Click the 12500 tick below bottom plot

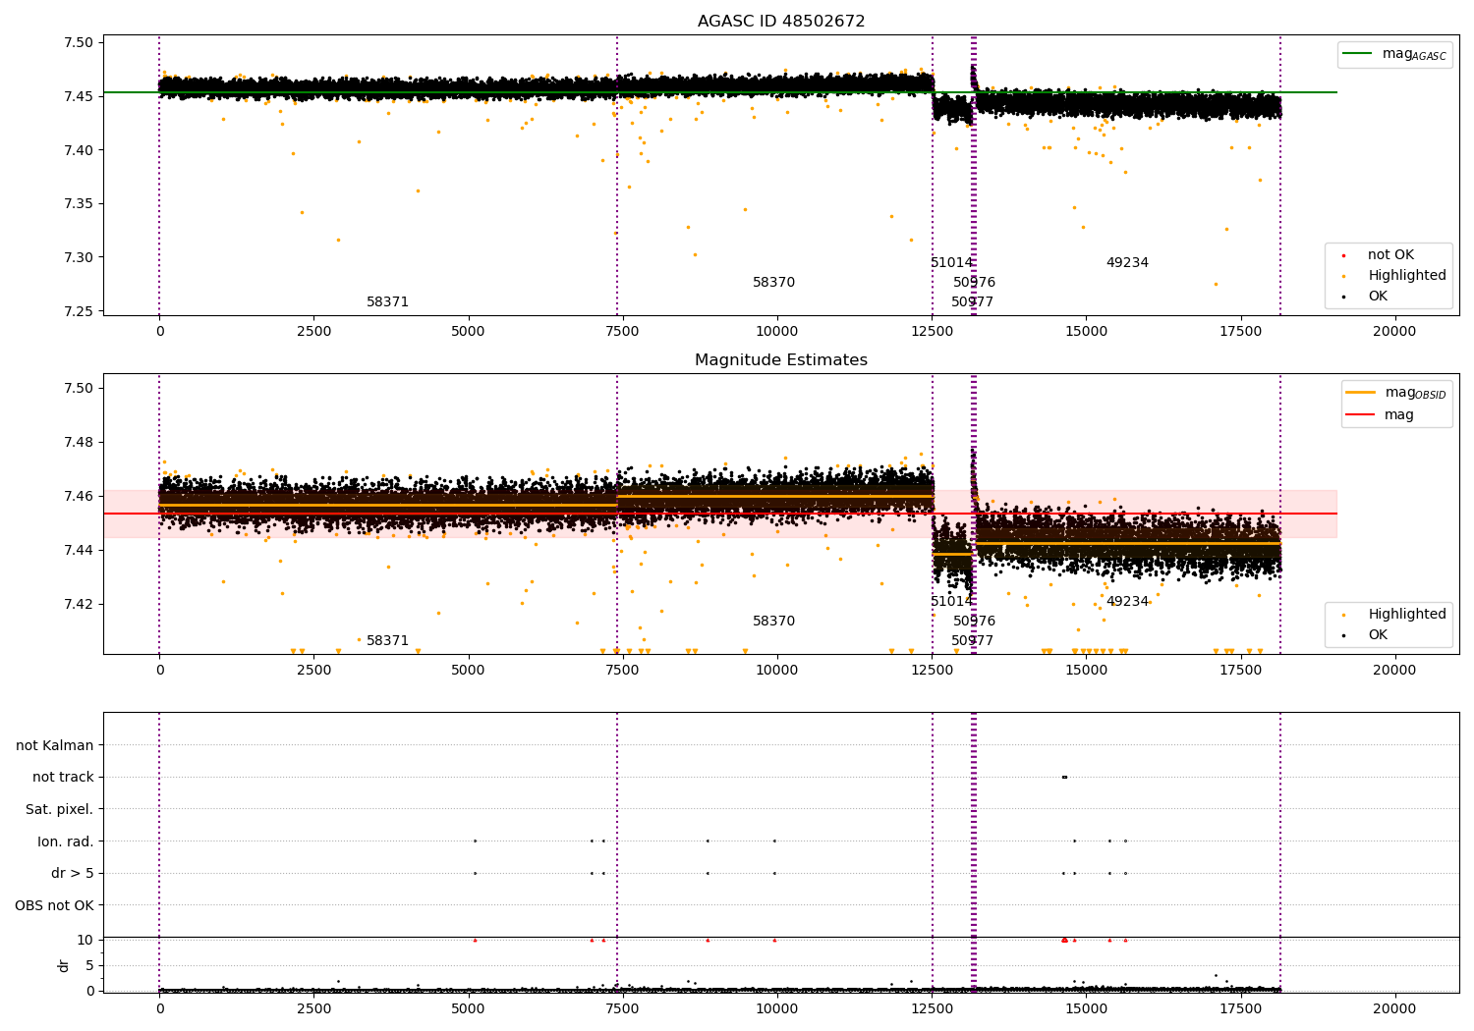tap(932, 1008)
